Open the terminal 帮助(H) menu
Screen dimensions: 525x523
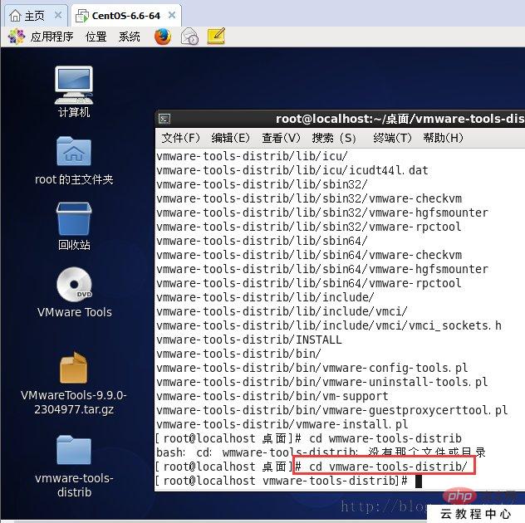pyautogui.click(x=443, y=138)
